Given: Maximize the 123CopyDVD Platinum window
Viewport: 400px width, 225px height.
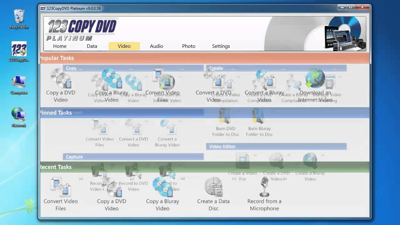Looking at the screenshot, I should pos(351,7).
